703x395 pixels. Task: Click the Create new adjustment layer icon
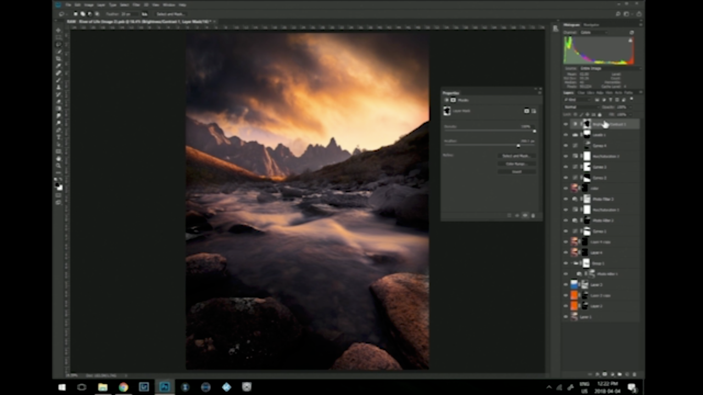coord(613,374)
